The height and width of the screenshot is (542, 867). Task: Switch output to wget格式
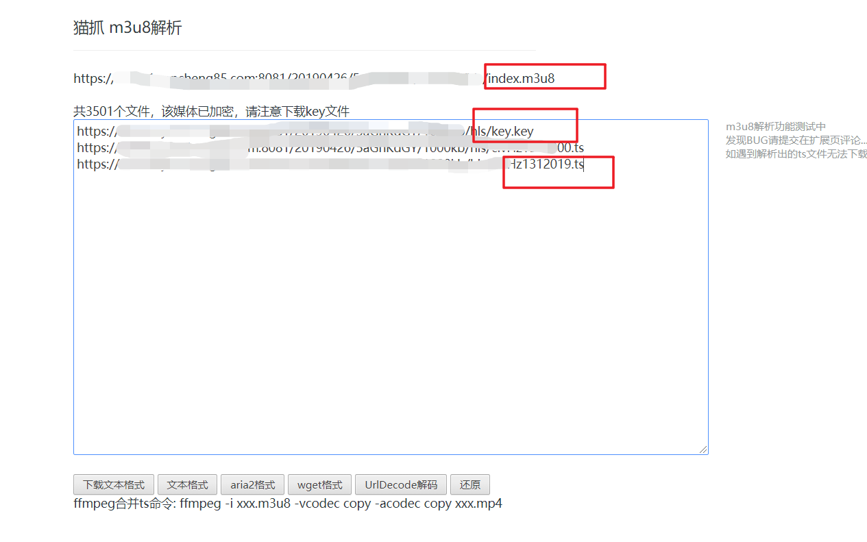click(x=319, y=484)
